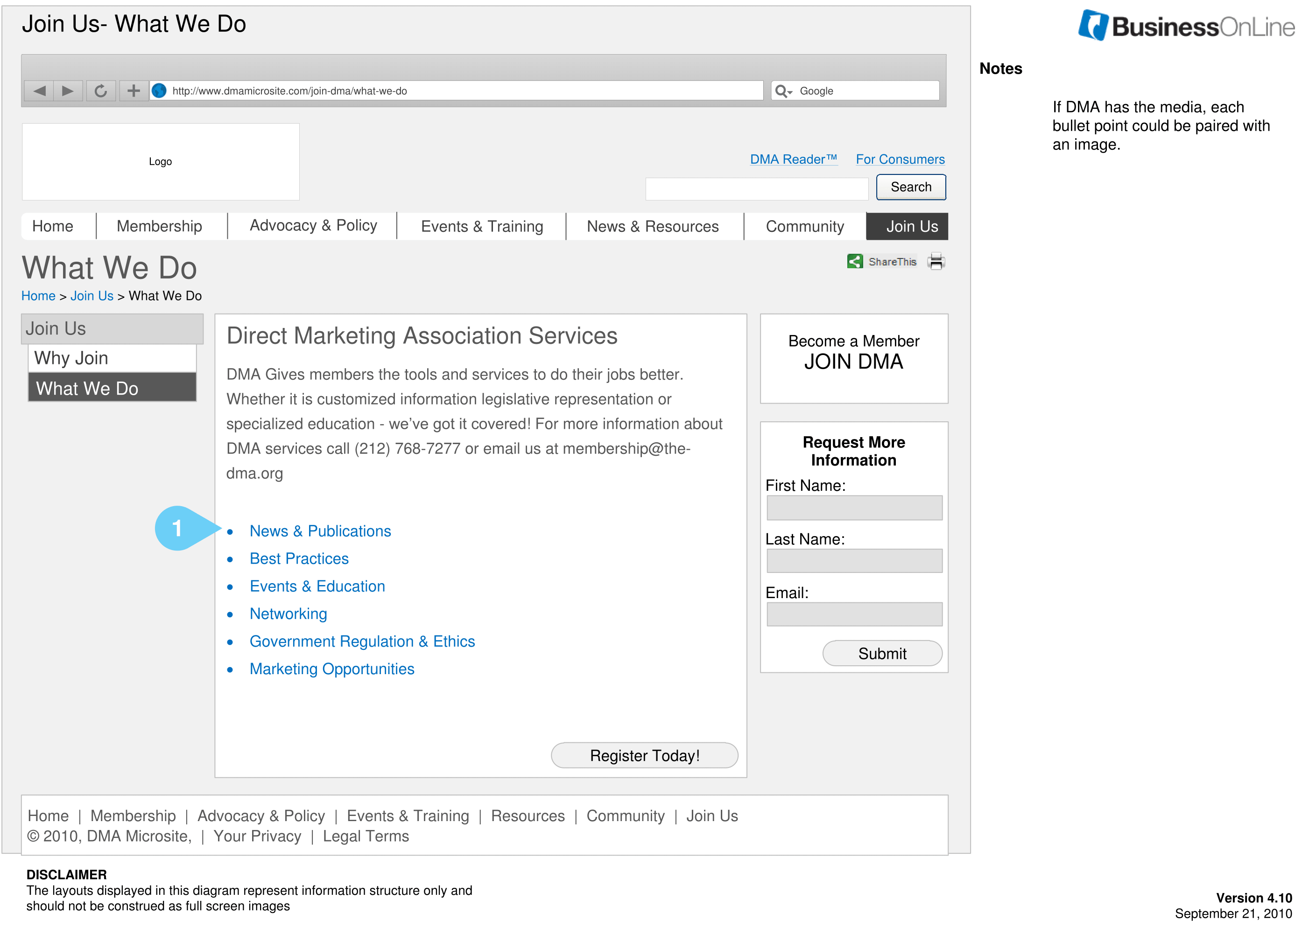Click the ShareThis green share icon
Screen dimensions: 1302x941
(855, 262)
